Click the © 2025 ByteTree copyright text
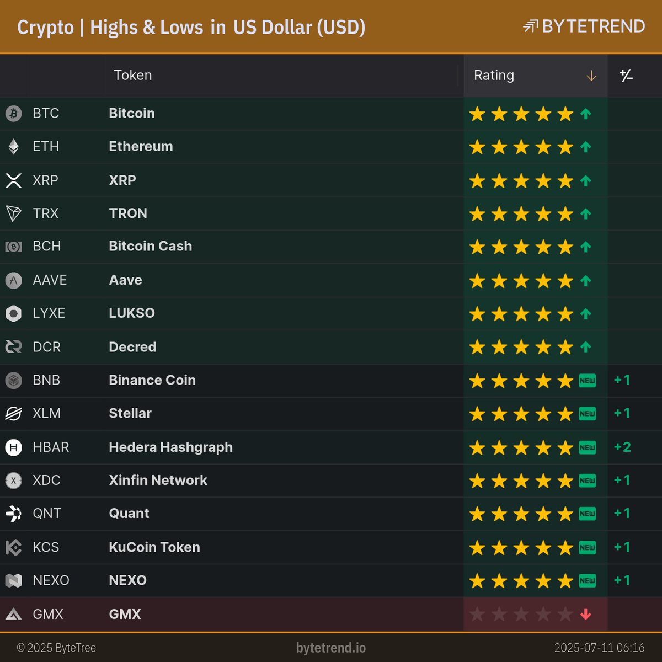This screenshot has width=662, height=662. coord(56,648)
